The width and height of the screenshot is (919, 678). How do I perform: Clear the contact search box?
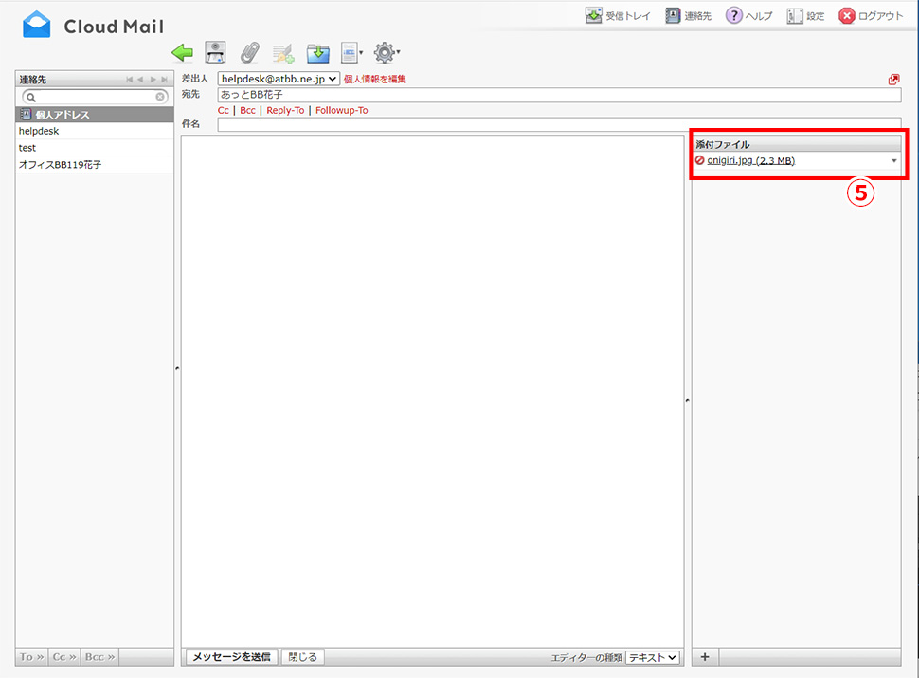point(161,97)
